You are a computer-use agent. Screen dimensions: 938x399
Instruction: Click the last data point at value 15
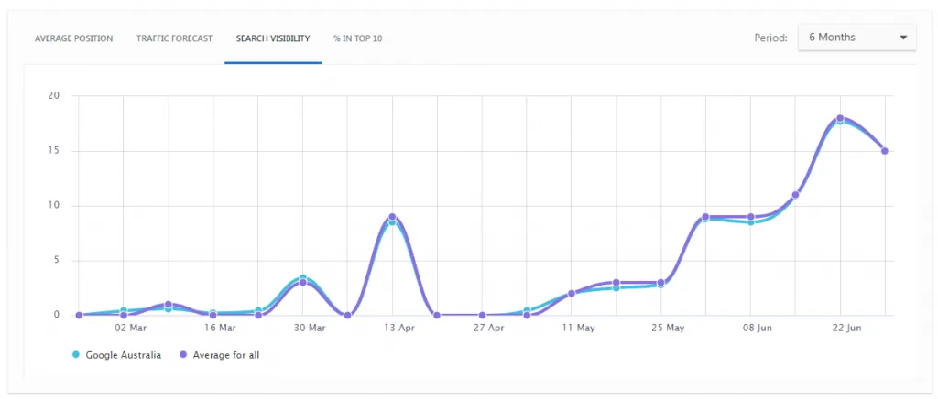pyautogui.click(x=884, y=151)
